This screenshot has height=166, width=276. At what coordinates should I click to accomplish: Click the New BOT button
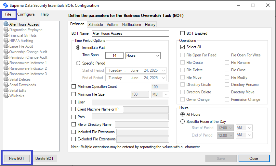17,159
